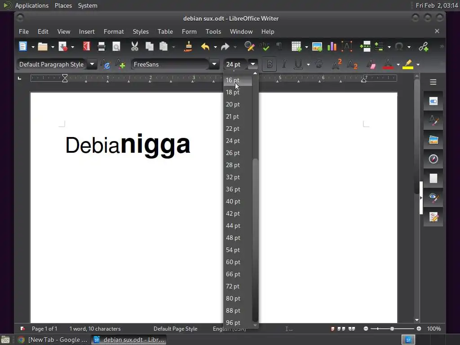Expand the FreeSans font name dropdown
Screen dimensions: 460x345
coord(214,64)
